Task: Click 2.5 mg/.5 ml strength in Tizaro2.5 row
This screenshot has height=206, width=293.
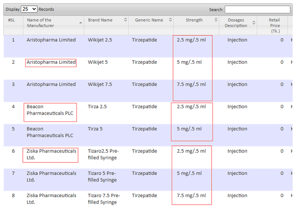Action: click(191, 151)
